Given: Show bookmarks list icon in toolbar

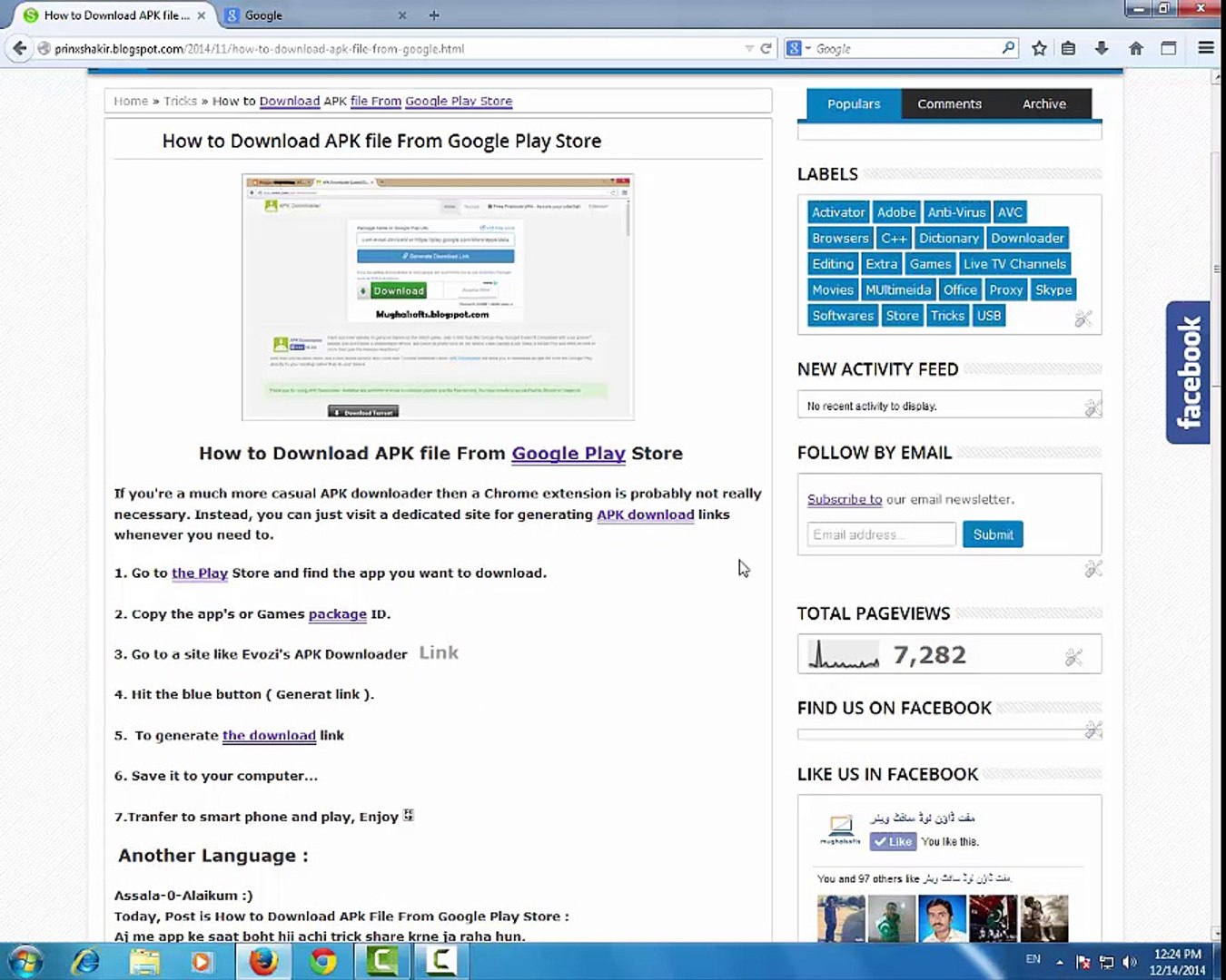Looking at the screenshot, I should tap(1069, 49).
